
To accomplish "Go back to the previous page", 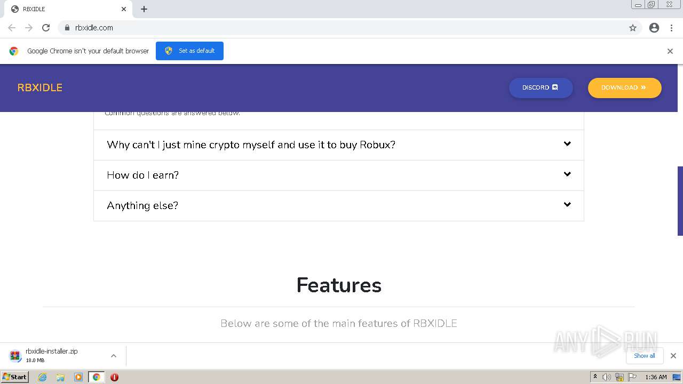I will (12, 28).
